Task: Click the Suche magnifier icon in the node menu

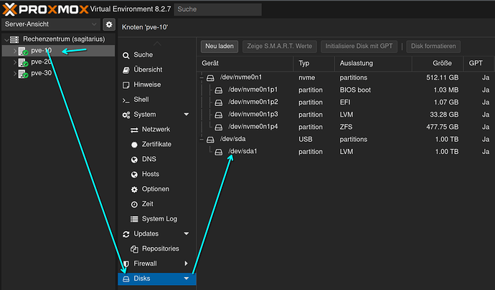Action: coord(126,55)
